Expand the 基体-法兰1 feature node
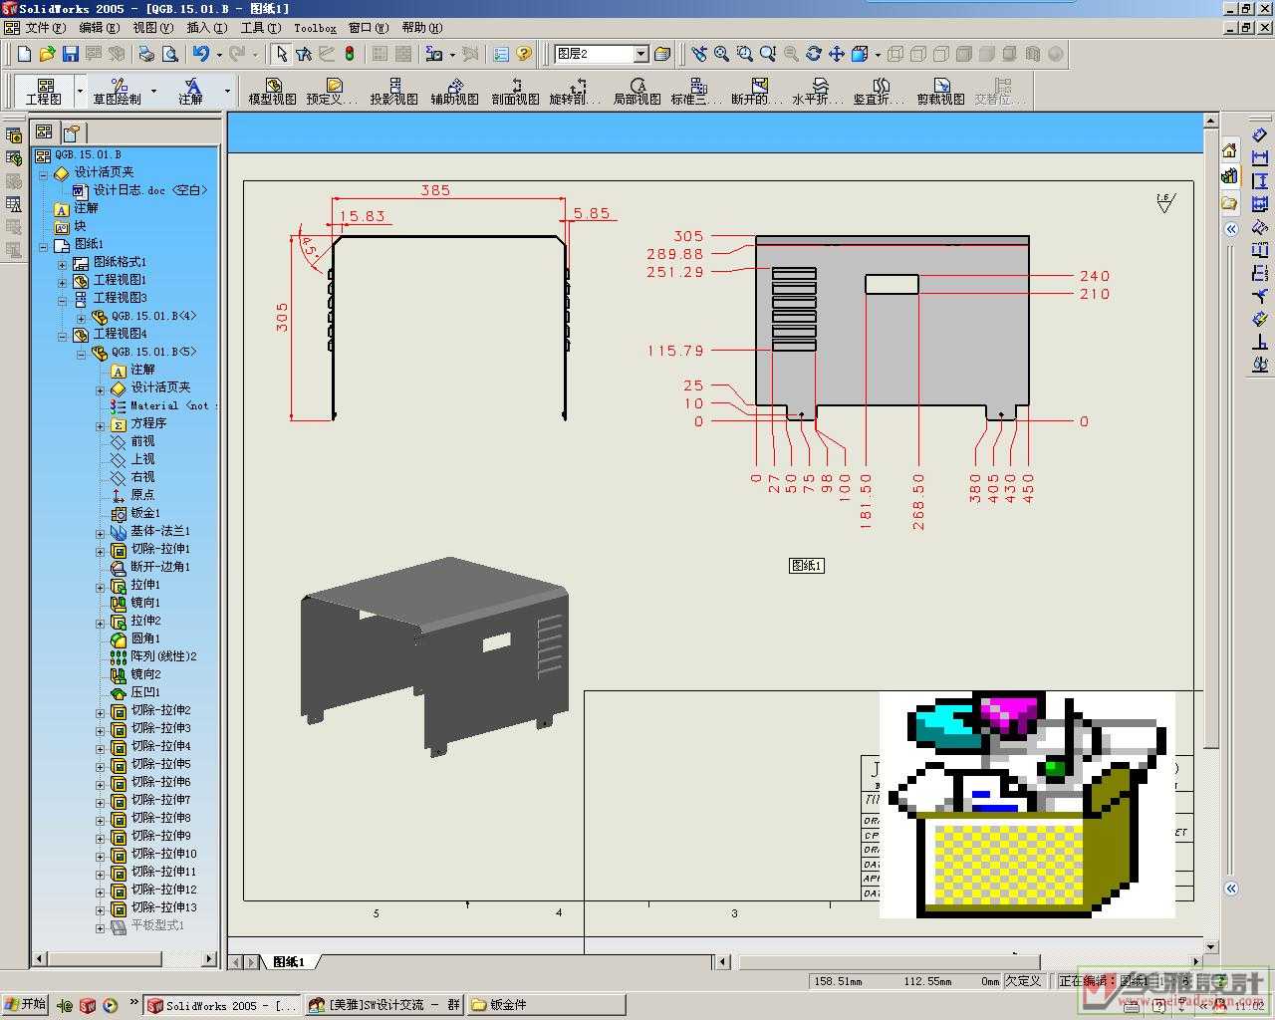 [100, 532]
